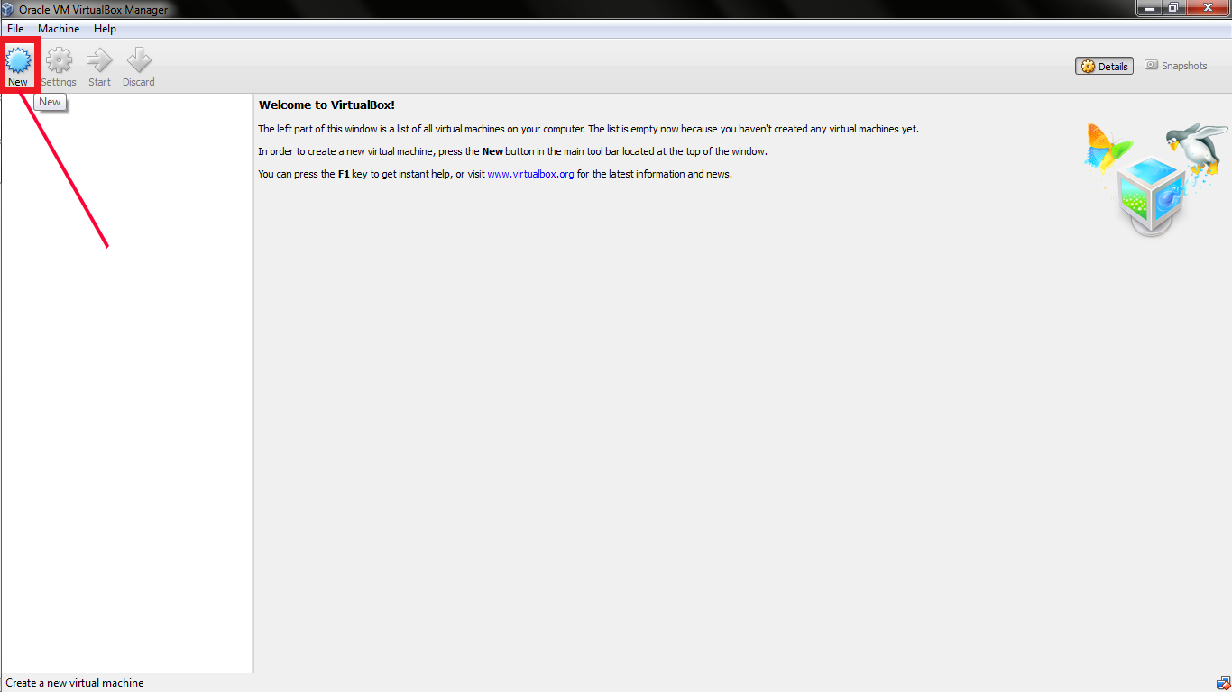Click the VirtualBox icon in the title bar
The height and width of the screenshot is (692, 1232).
[8, 9]
